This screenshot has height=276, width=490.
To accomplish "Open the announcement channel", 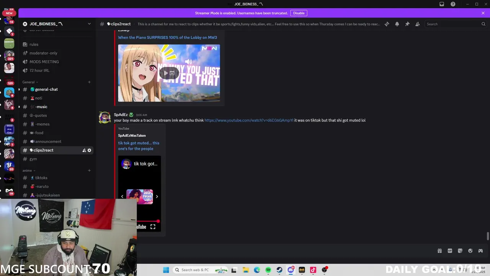I will tap(57, 141).
